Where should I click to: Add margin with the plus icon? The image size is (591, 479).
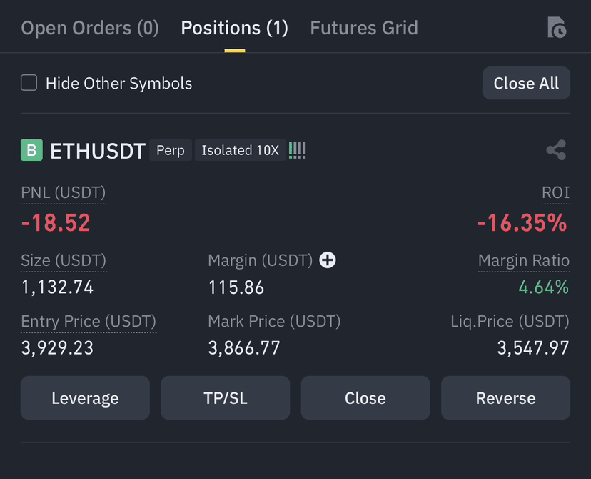point(328,260)
